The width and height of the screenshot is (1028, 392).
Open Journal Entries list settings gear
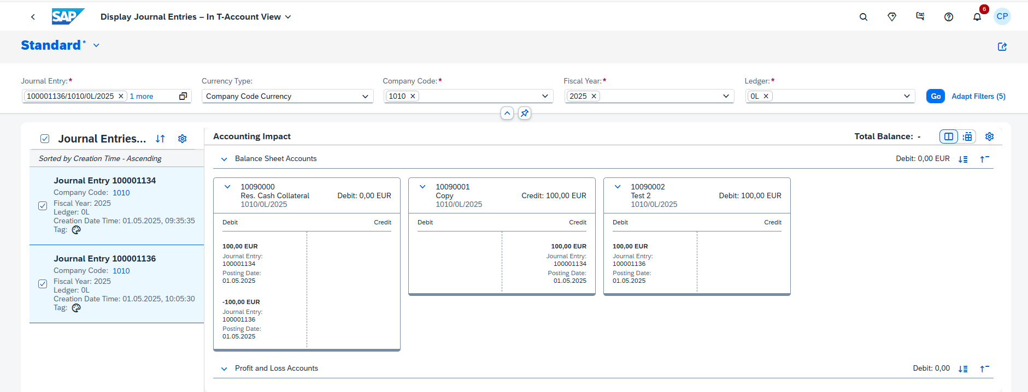183,139
